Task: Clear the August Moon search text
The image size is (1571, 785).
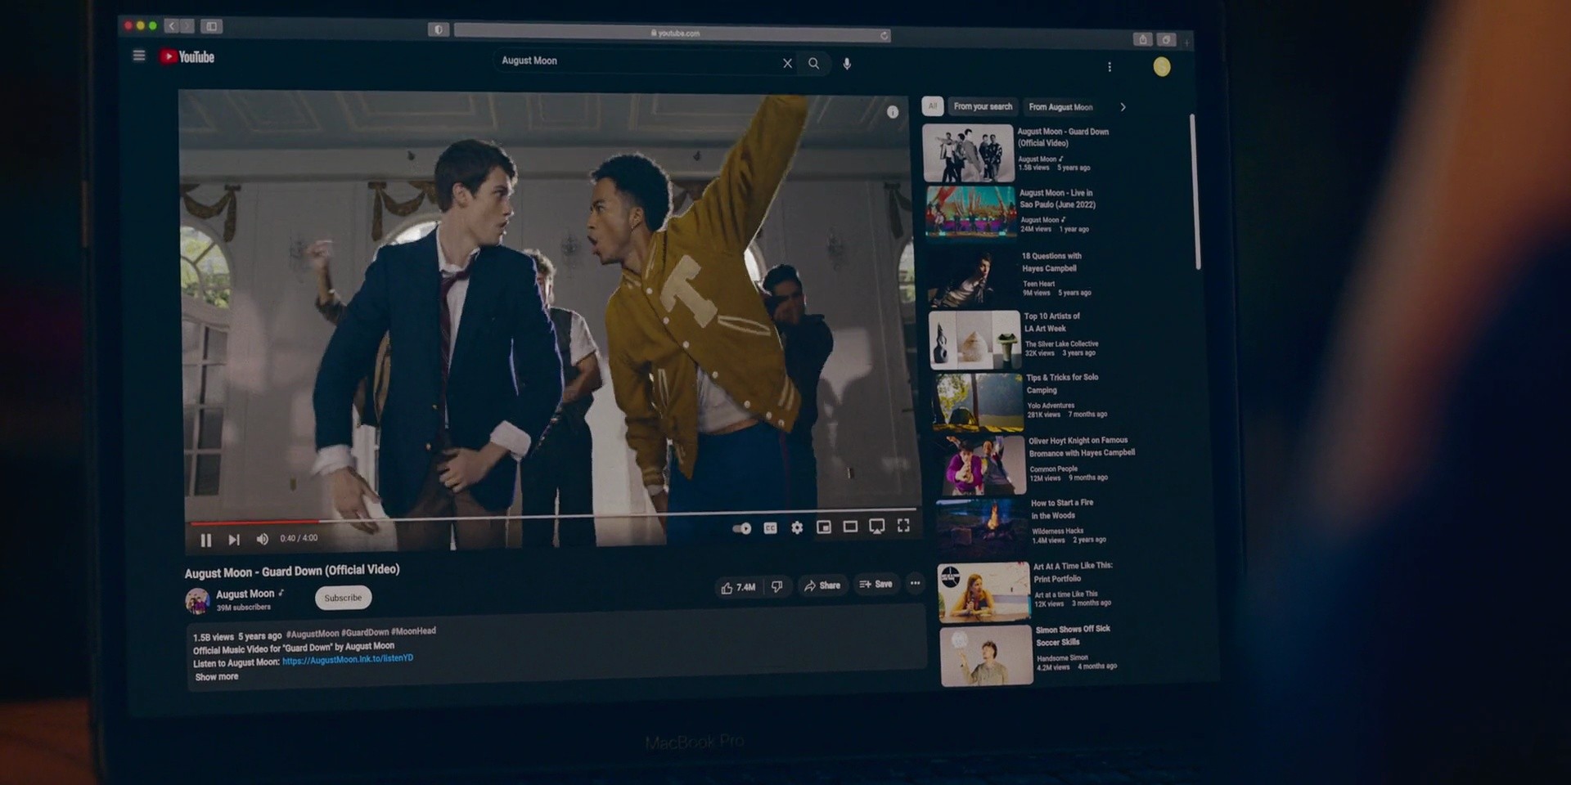Action: [x=787, y=63]
